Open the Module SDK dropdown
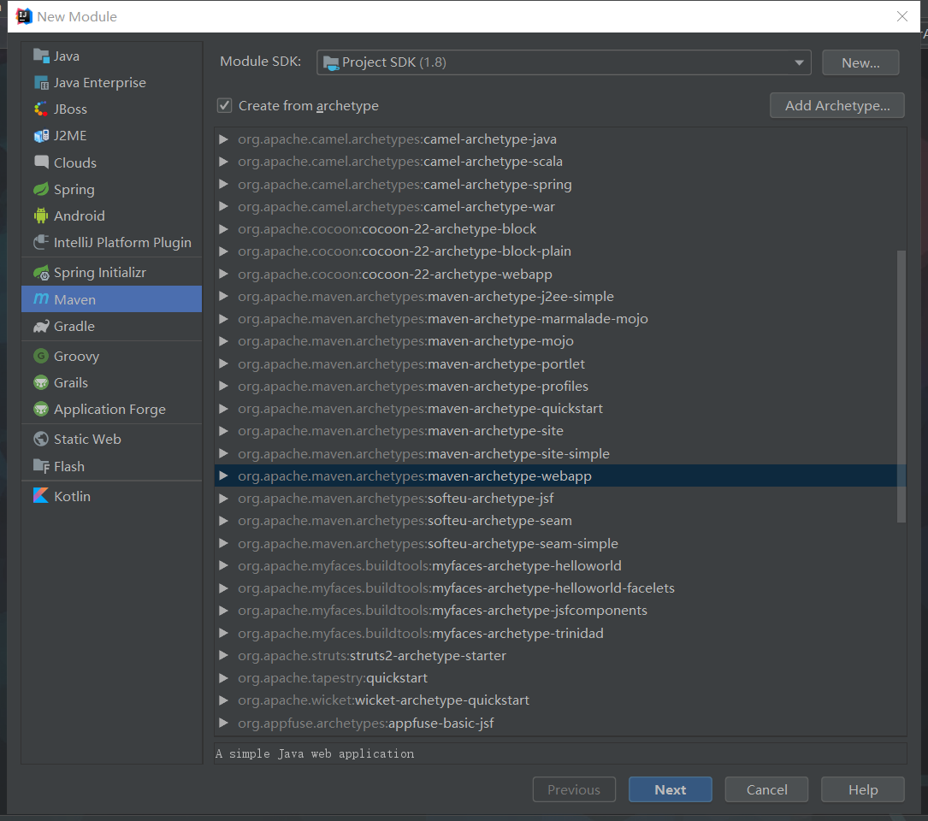The width and height of the screenshot is (928, 821). (799, 62)
